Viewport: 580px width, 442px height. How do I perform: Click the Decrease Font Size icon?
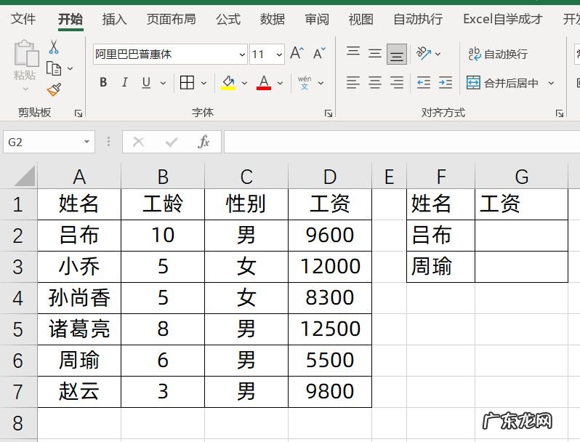(319, 53)
